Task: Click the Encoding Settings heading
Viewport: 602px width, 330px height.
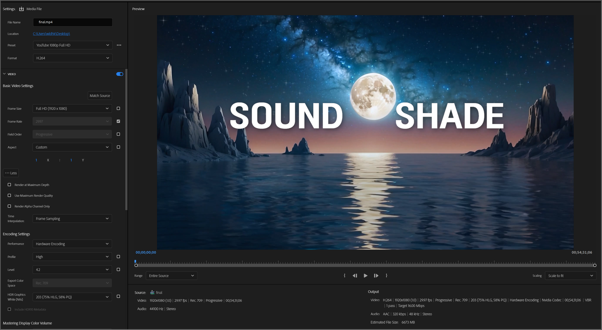Action: 16,234
